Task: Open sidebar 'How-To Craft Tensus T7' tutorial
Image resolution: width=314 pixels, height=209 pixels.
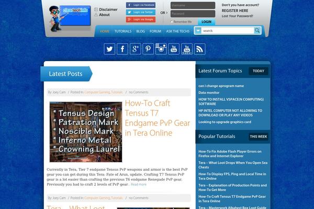Action: pyautogui.click(x=232, y=199)
